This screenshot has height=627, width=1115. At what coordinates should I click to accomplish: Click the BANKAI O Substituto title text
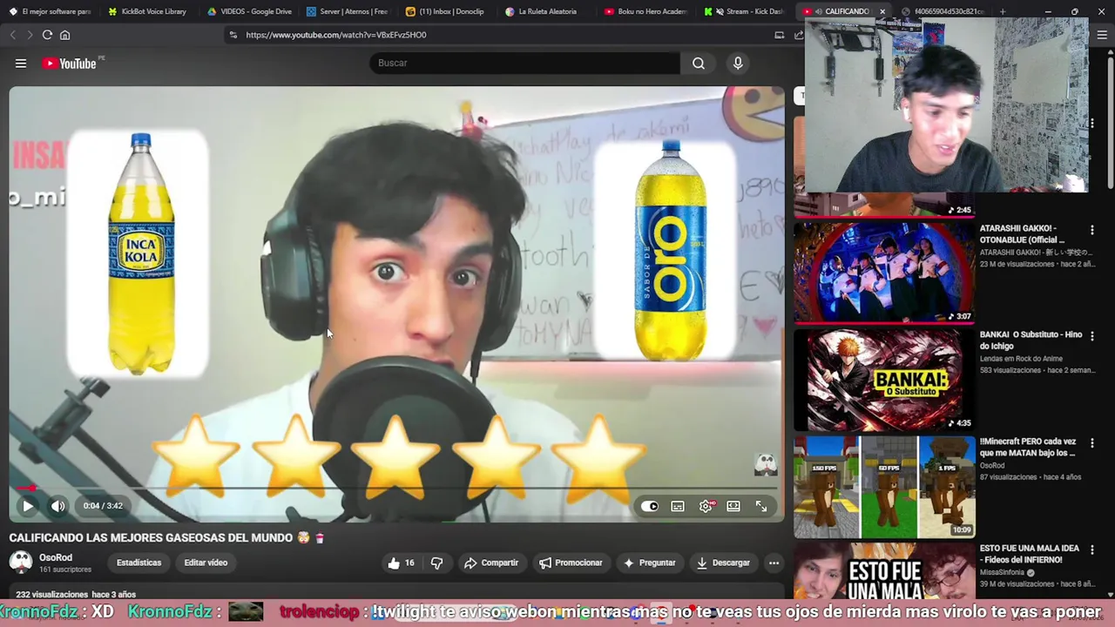pos(1031,340)
